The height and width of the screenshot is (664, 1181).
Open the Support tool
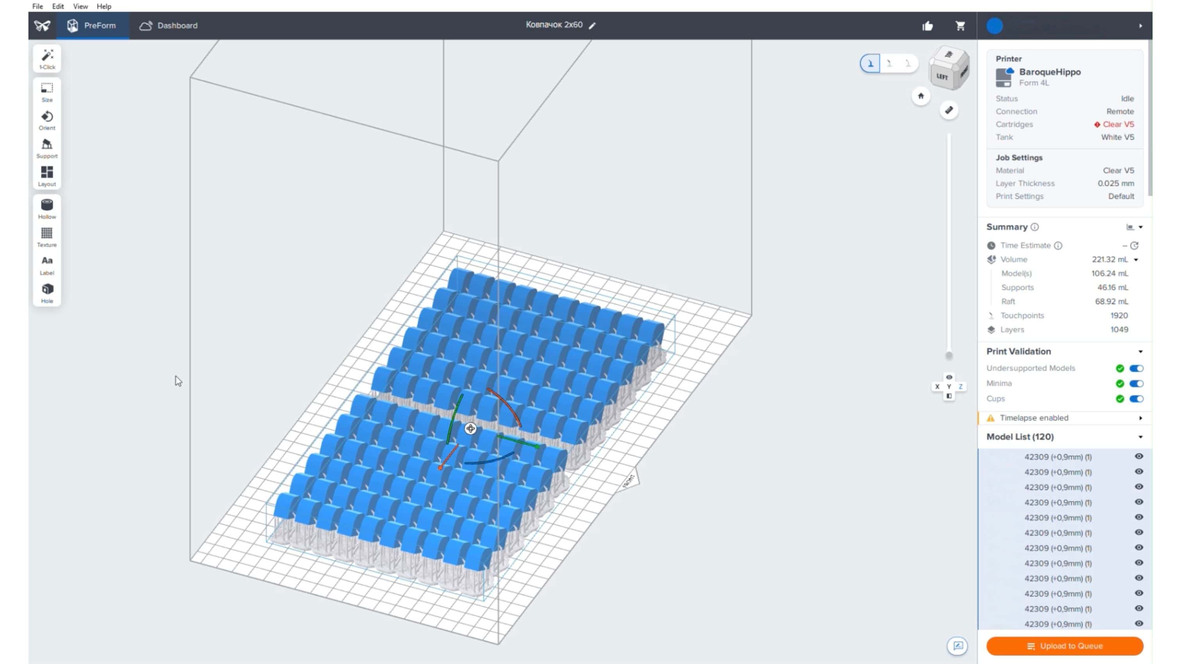pos(47,148)
